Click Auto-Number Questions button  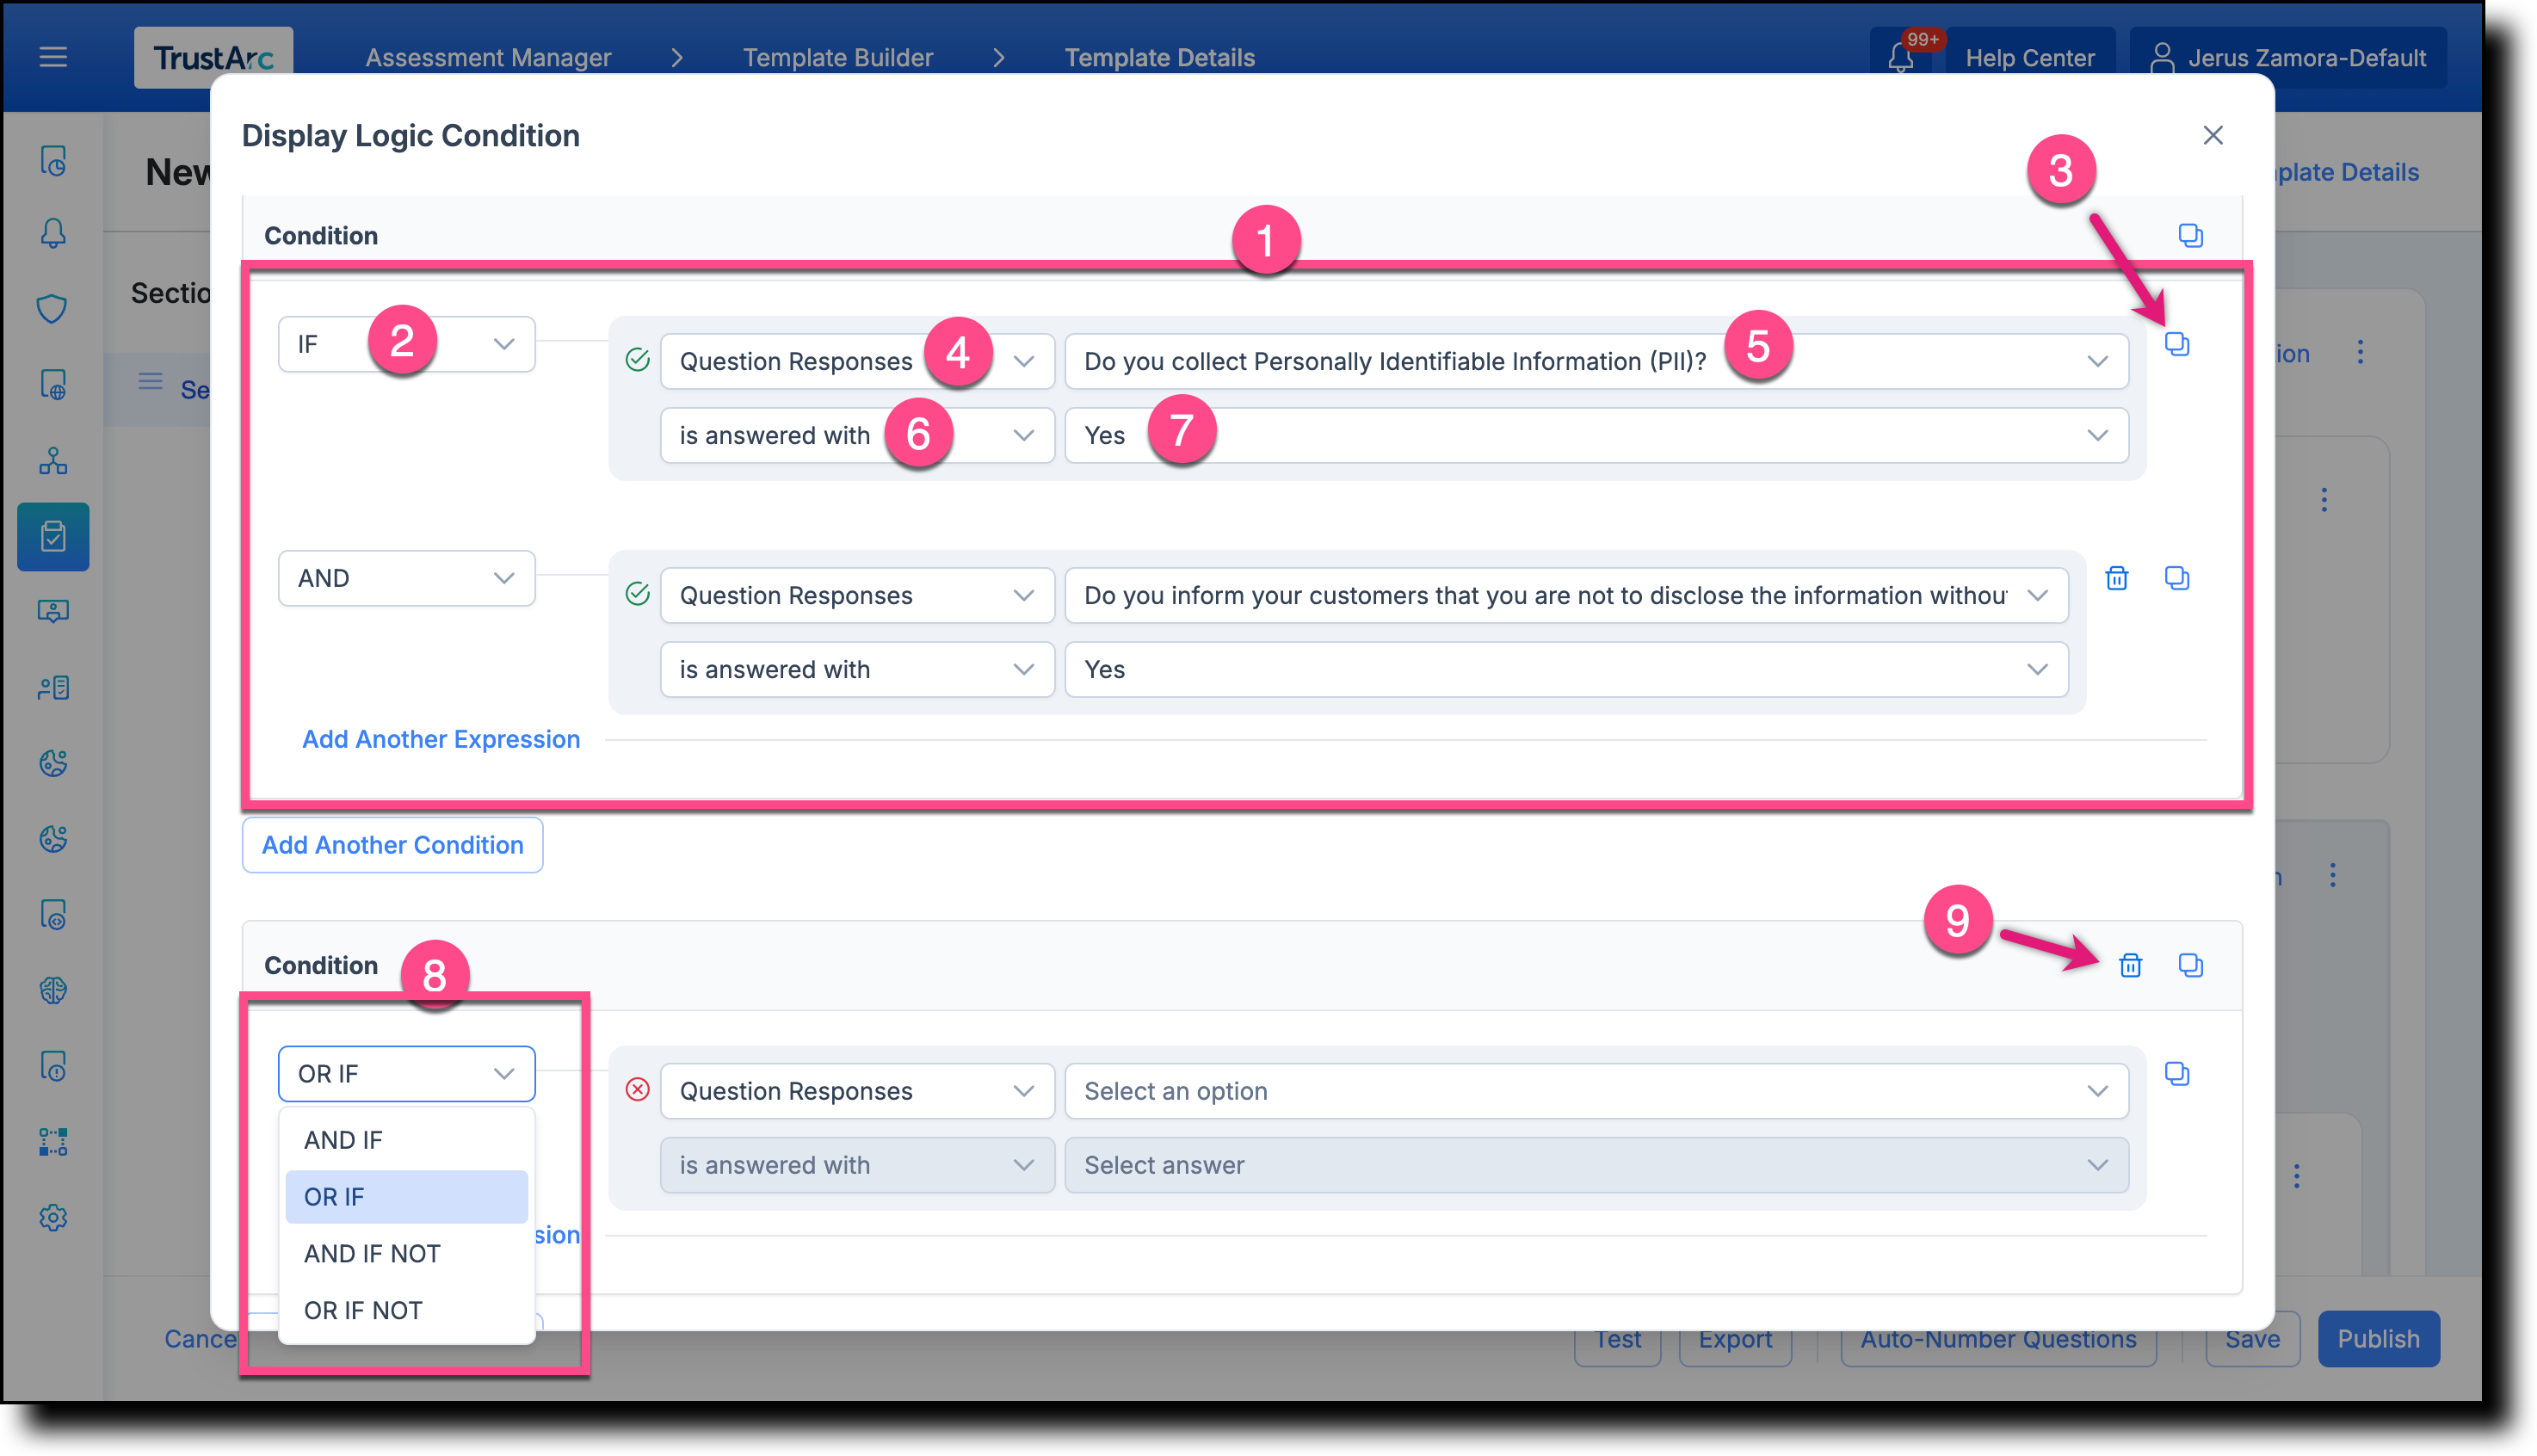(1998, 1339)
